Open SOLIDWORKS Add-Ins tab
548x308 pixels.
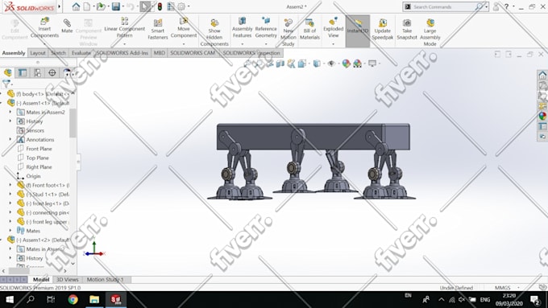122,53
